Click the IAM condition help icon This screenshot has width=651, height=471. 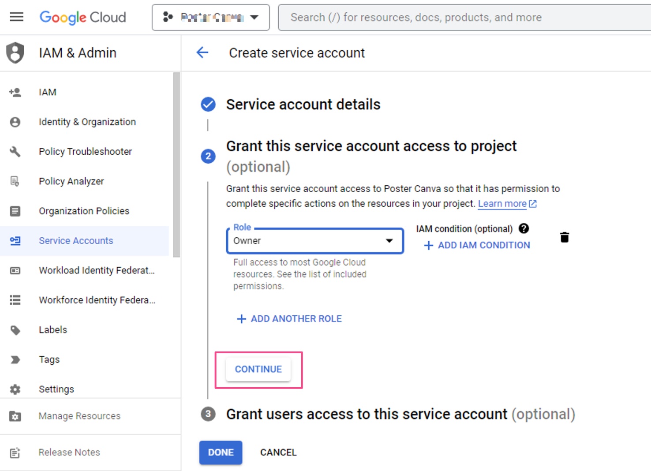pos(524,228)
